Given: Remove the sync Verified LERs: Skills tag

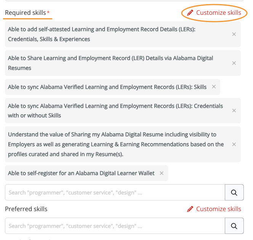Looking at the screenshot, I should click(x=214, y=87).
